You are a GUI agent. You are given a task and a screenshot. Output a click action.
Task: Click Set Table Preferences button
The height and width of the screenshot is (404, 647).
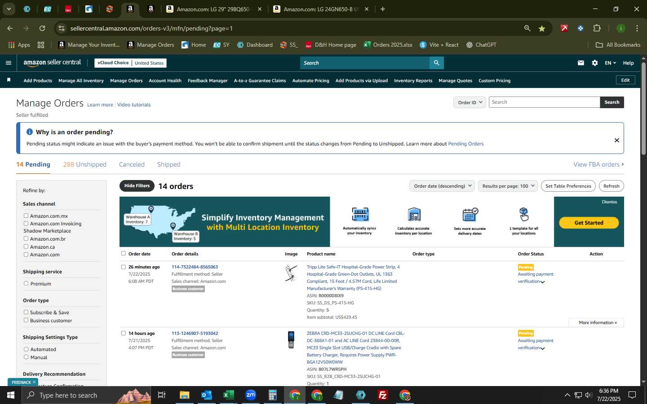coord(568,186)
